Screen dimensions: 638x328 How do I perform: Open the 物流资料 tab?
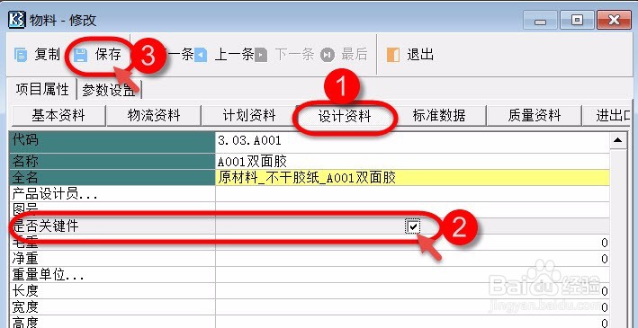pos(153,115)
